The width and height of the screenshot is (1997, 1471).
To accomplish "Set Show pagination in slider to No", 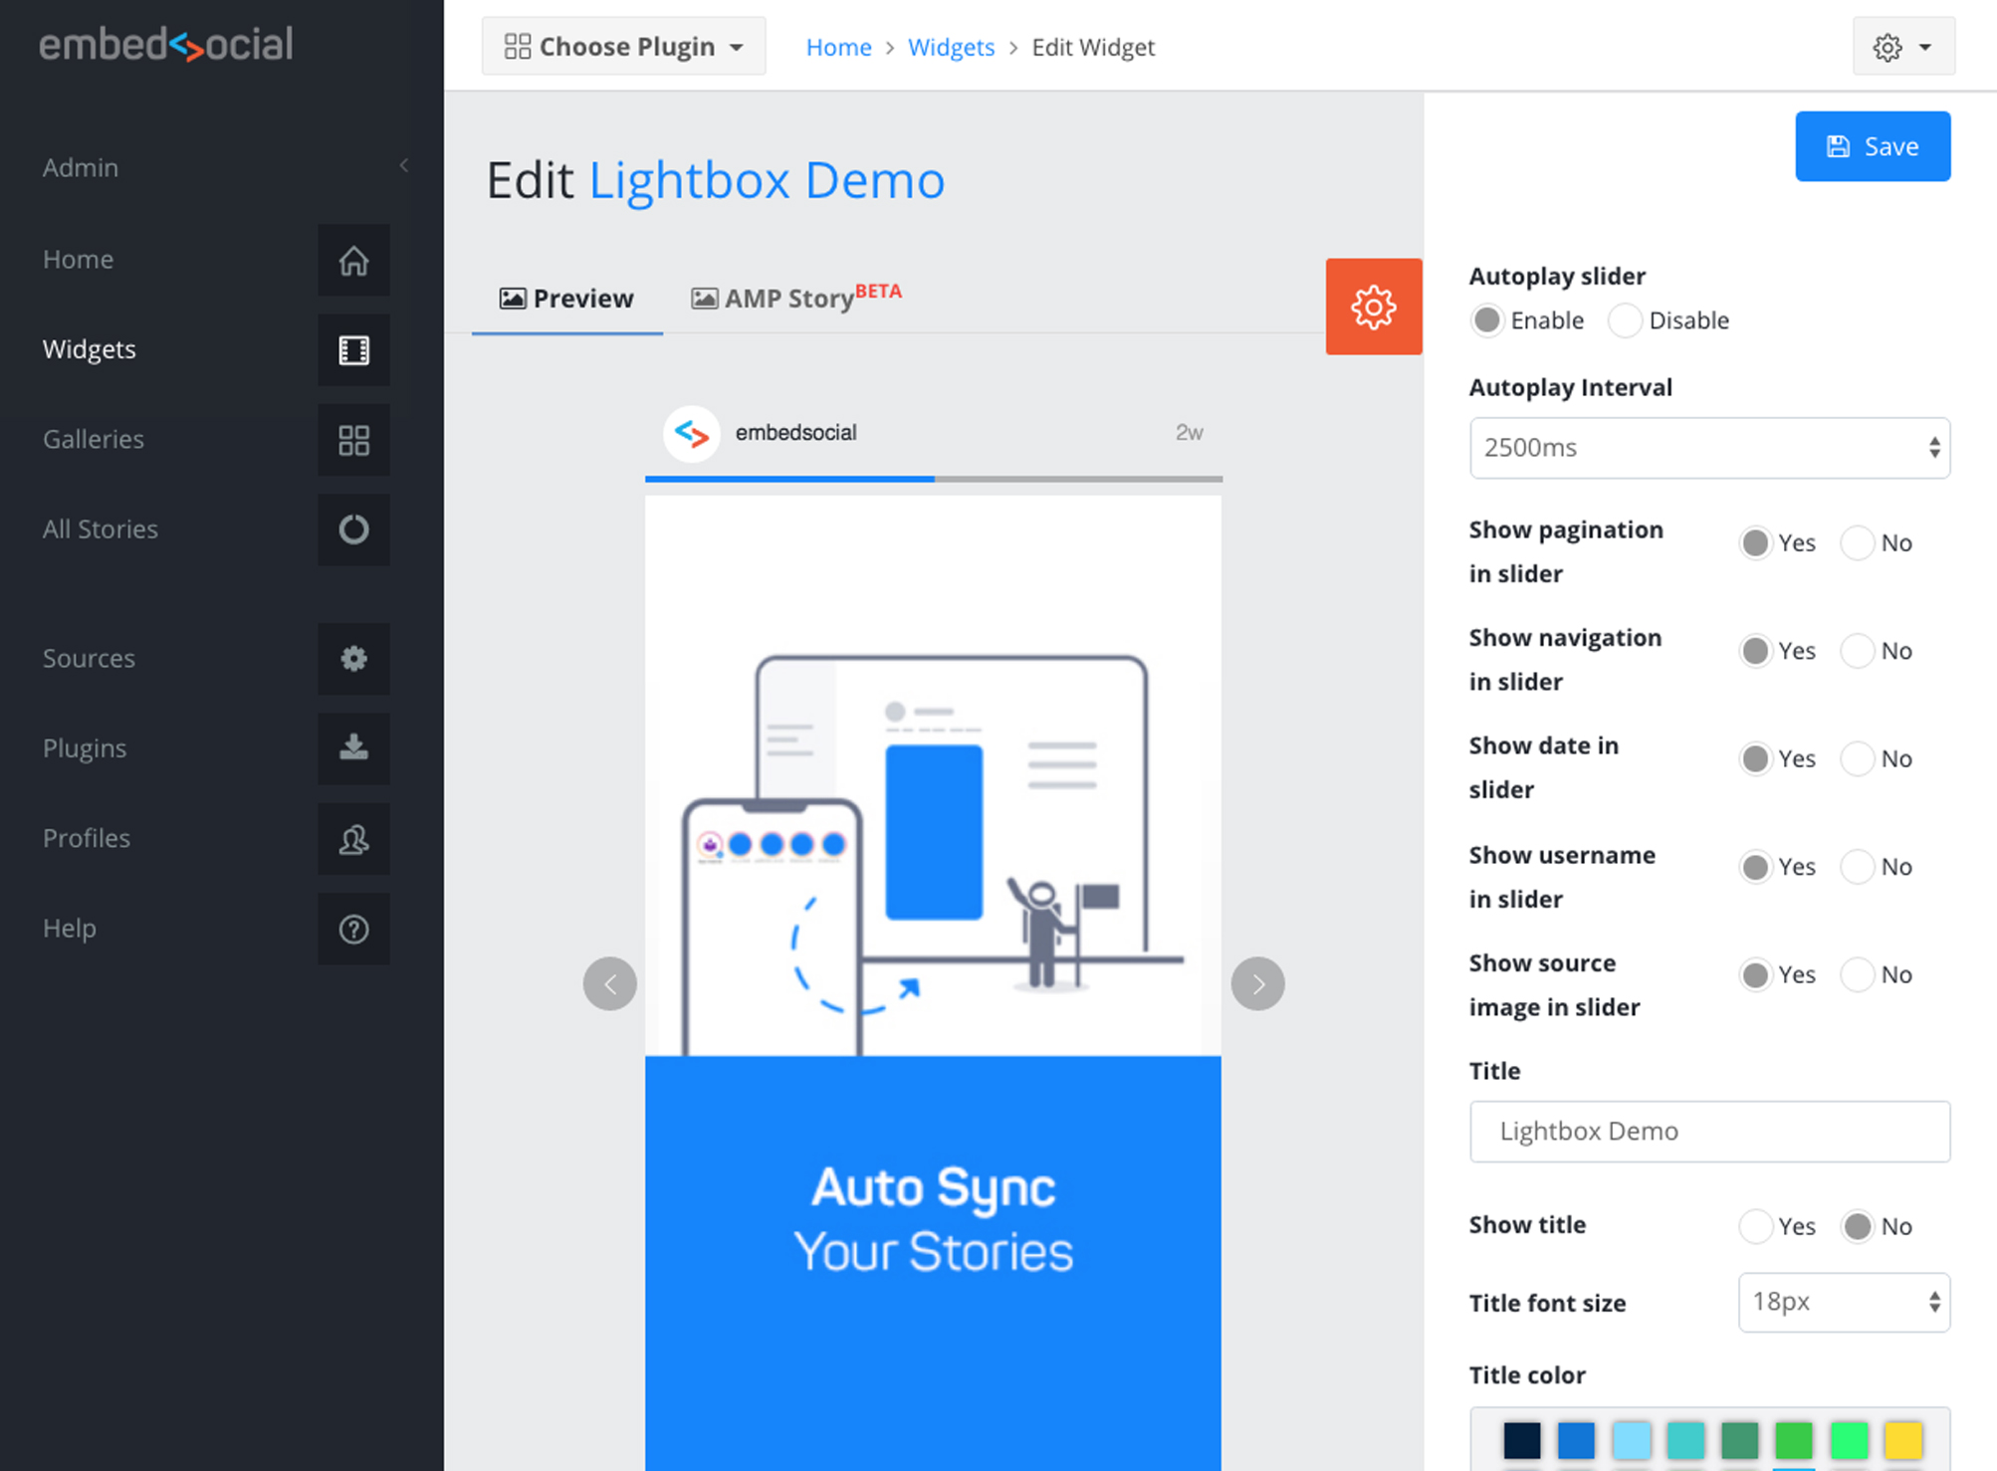I will (1858, 542).
